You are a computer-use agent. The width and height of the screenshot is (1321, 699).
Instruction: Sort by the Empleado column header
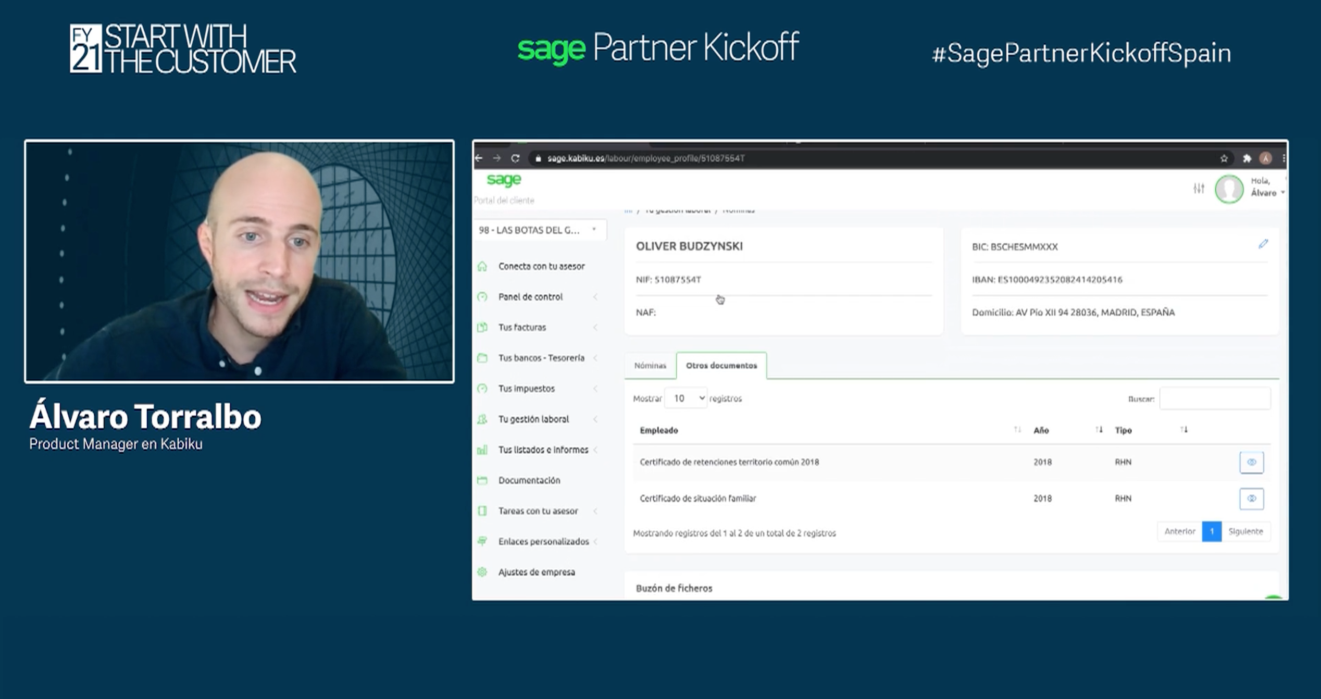[659, 430]
